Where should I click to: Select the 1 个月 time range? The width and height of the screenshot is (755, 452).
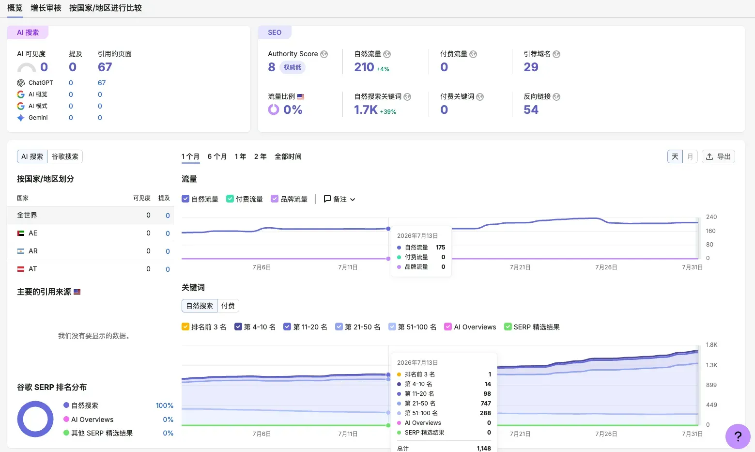191,156
